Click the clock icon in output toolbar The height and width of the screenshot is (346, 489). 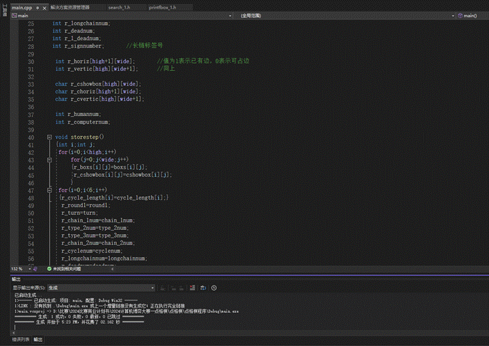(214, 287)
